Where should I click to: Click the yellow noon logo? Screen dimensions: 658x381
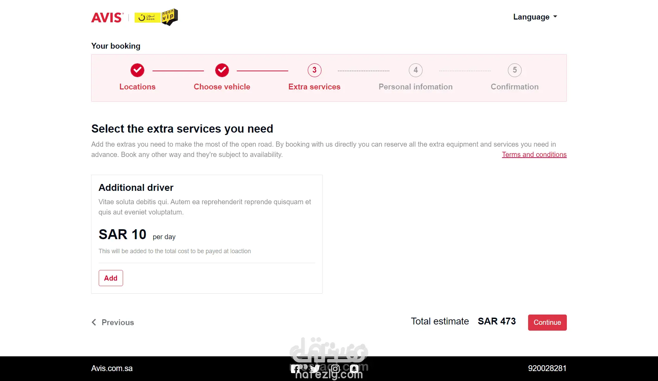coord(147,17)
